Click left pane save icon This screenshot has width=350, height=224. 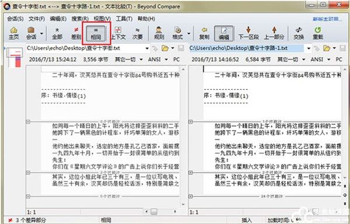coord(181,48)
